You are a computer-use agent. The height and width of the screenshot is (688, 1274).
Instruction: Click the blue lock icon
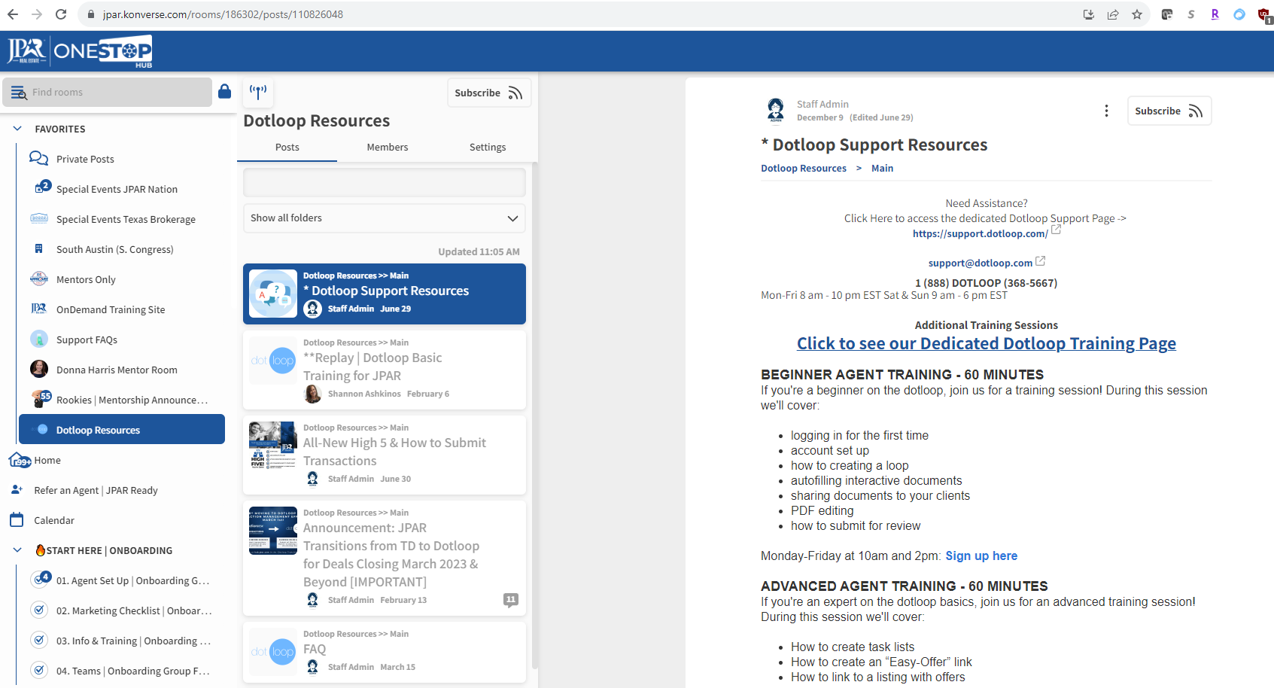[224, 92]
